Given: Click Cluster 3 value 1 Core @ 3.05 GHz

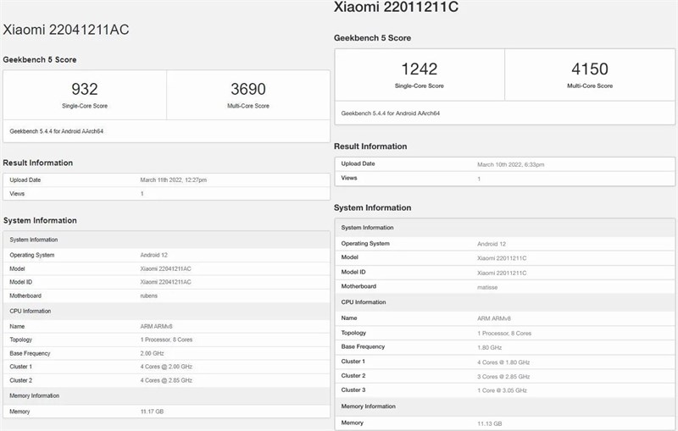Looking at the screenshot, I should (x=503, y=390).
